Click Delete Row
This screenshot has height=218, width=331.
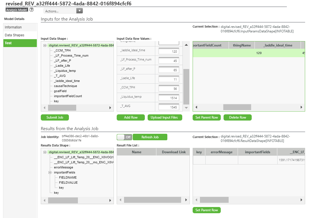(x=237, y=117)
